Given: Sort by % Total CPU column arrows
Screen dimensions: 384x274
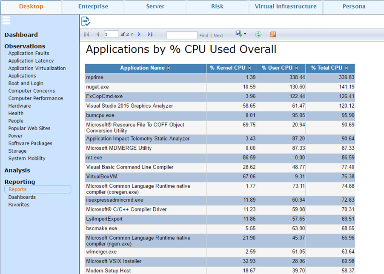Looking at the screenshot, I should coord(347,68).
